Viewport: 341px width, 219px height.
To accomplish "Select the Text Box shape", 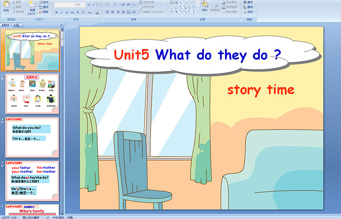I will pyautogui.click(x=171, y=2).
